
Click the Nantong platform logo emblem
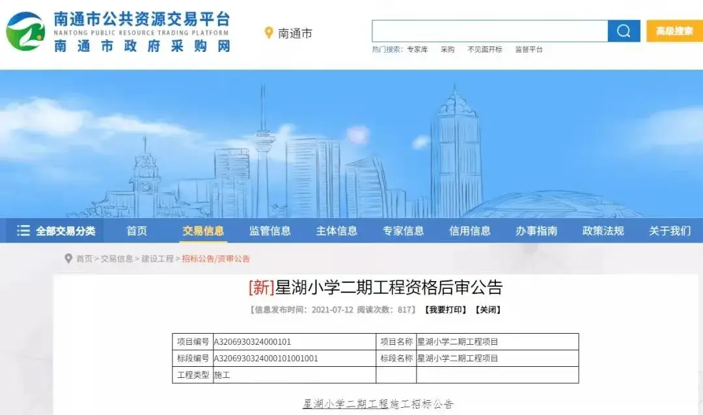[x=25, y=31]
